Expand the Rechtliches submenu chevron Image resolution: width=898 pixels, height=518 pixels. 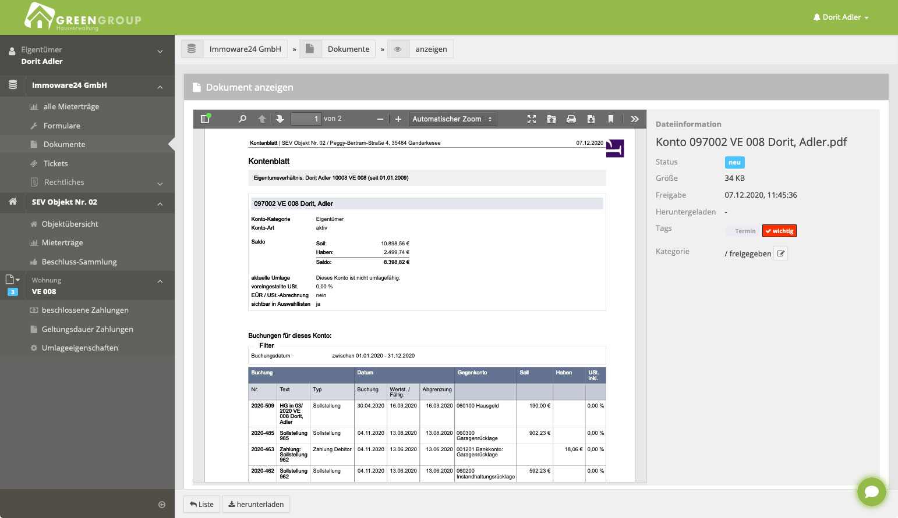point(160,184)
